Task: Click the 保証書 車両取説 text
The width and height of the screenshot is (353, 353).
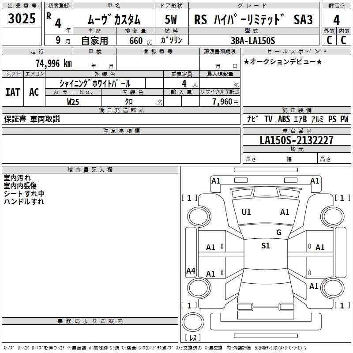Action: 32,119
